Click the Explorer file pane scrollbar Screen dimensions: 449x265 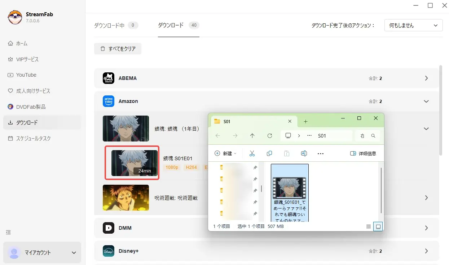381,190
